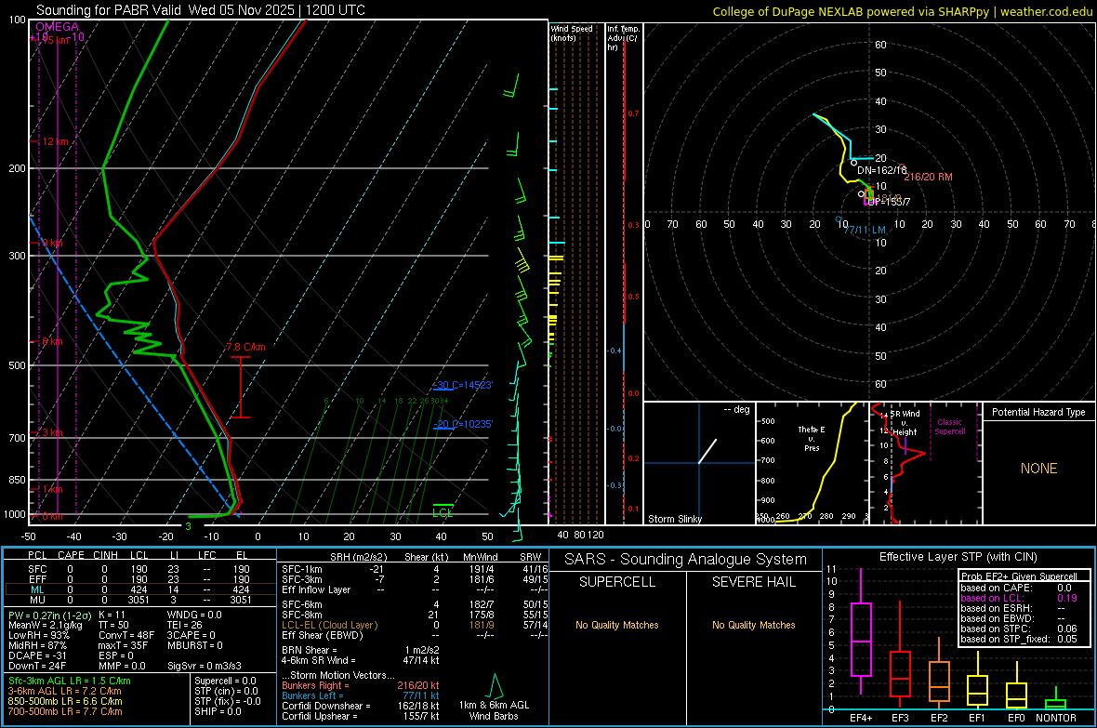Click the 'MBURST = 0' value

pyautogui.click(x=195, y=645)
